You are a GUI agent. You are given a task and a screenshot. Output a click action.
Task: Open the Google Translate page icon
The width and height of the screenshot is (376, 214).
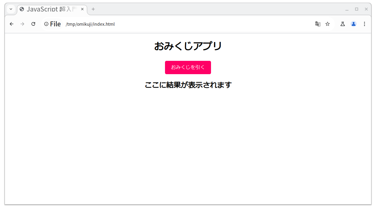tap(318, 24)
